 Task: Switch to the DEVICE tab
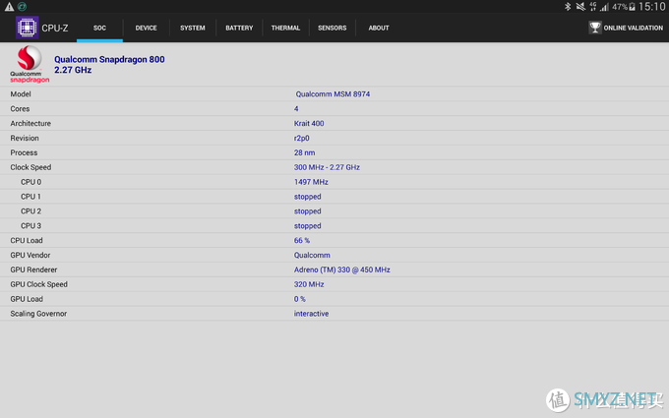pos(146,29)
